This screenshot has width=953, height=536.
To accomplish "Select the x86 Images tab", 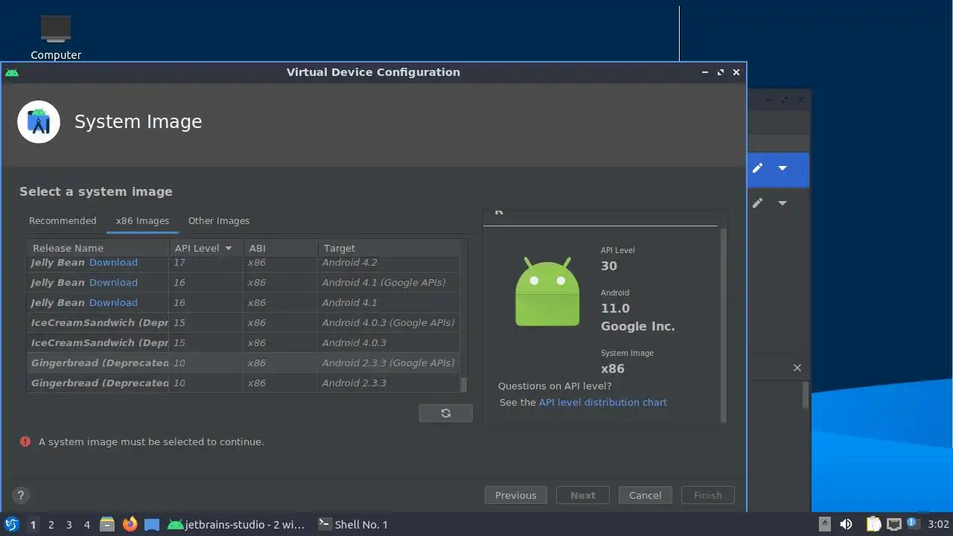I will pyautogui.click(x=142, y=221).
